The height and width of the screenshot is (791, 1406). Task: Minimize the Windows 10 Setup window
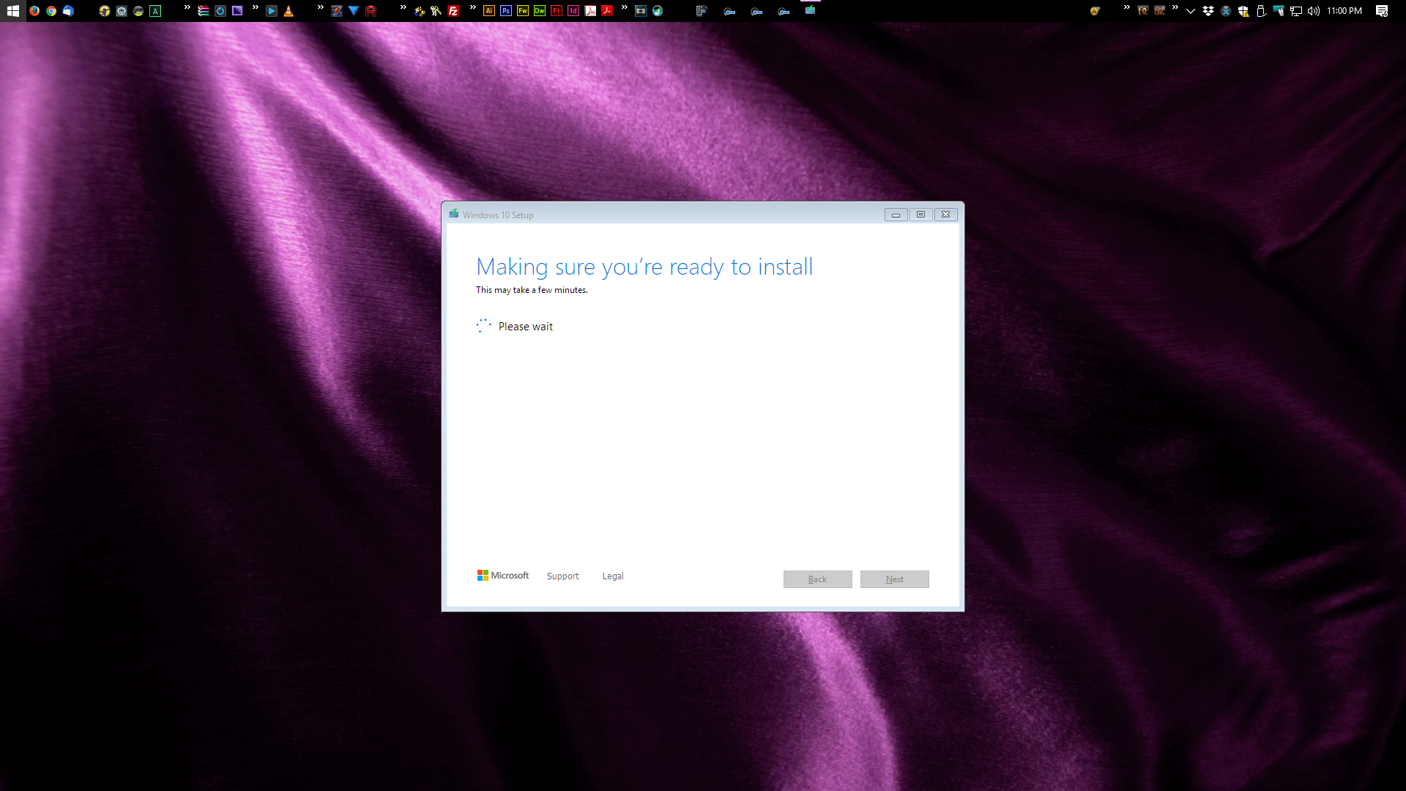[x=896, y=215]
